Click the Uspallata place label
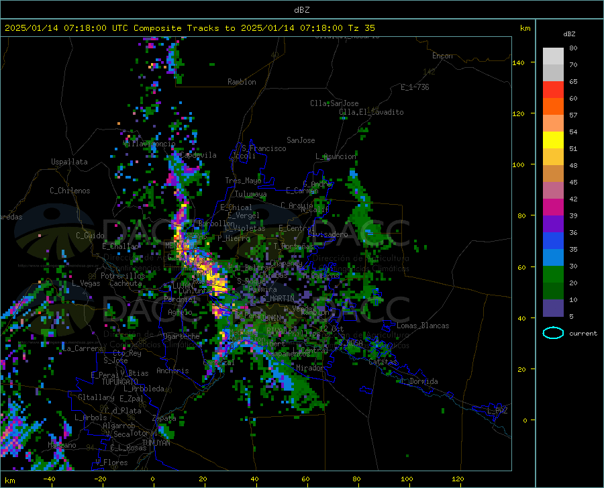The height and width of the screenshot is (488, 604). pyautogui.click(x=69, y=162)
